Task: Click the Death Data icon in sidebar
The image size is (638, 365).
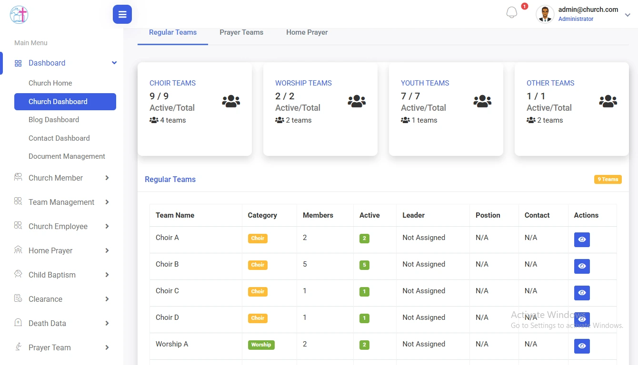Action: click(18, 323)
